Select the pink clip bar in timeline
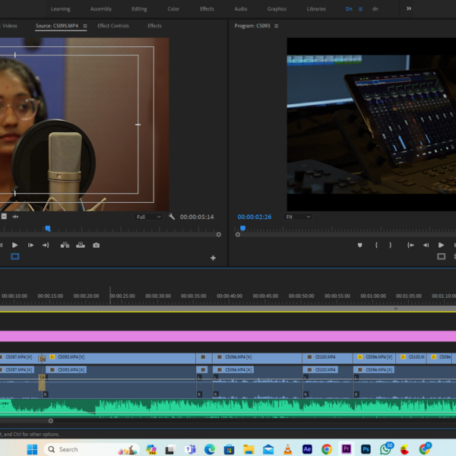Viewport: 456px width, 456px height. pyautogui.click(x=228, y=336)
